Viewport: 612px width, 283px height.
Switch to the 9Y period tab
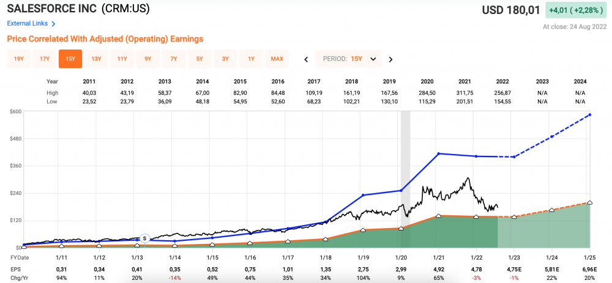click(x=148, y=59)
